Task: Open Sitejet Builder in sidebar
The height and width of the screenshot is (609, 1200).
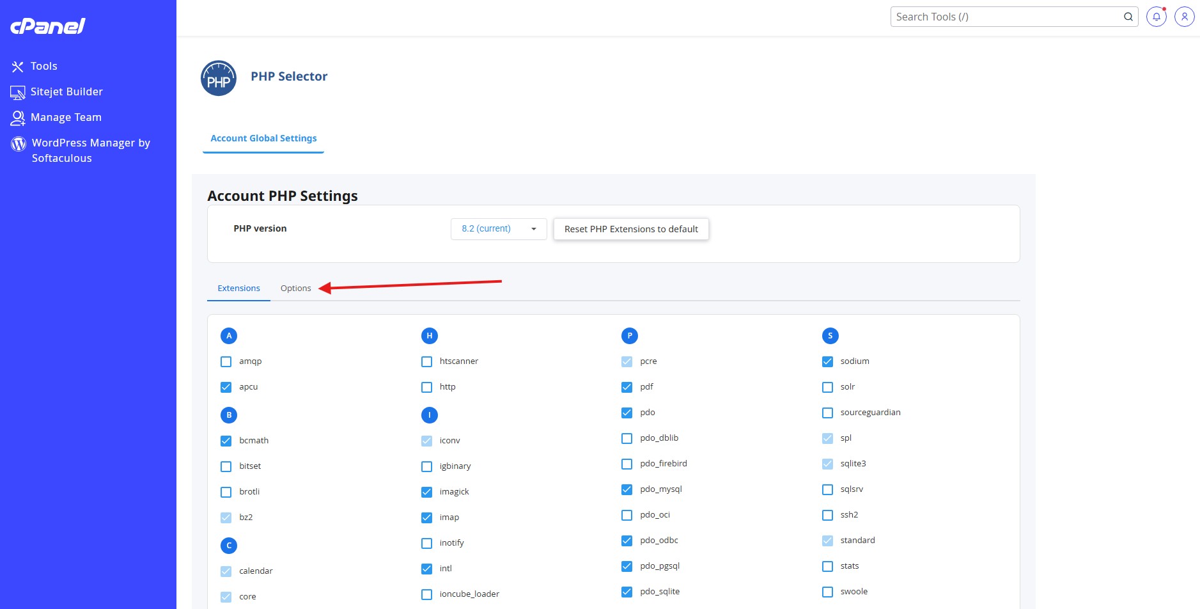Action: pyautogui.click(x=57, y=91)
